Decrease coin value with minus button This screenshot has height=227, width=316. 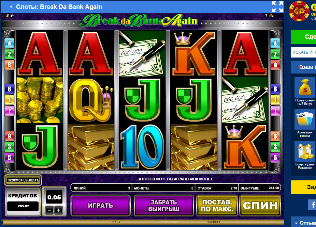click(x=49, y=210)
